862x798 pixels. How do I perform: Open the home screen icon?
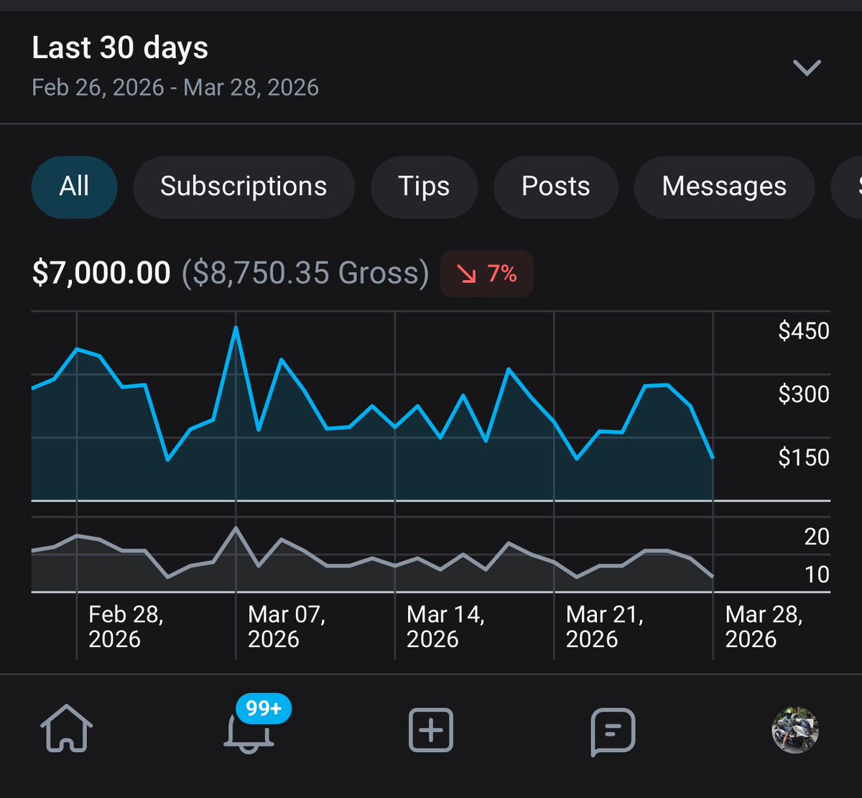(68, 730)
